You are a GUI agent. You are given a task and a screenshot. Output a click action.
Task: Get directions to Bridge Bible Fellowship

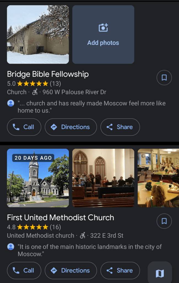[x=71, y=127]
